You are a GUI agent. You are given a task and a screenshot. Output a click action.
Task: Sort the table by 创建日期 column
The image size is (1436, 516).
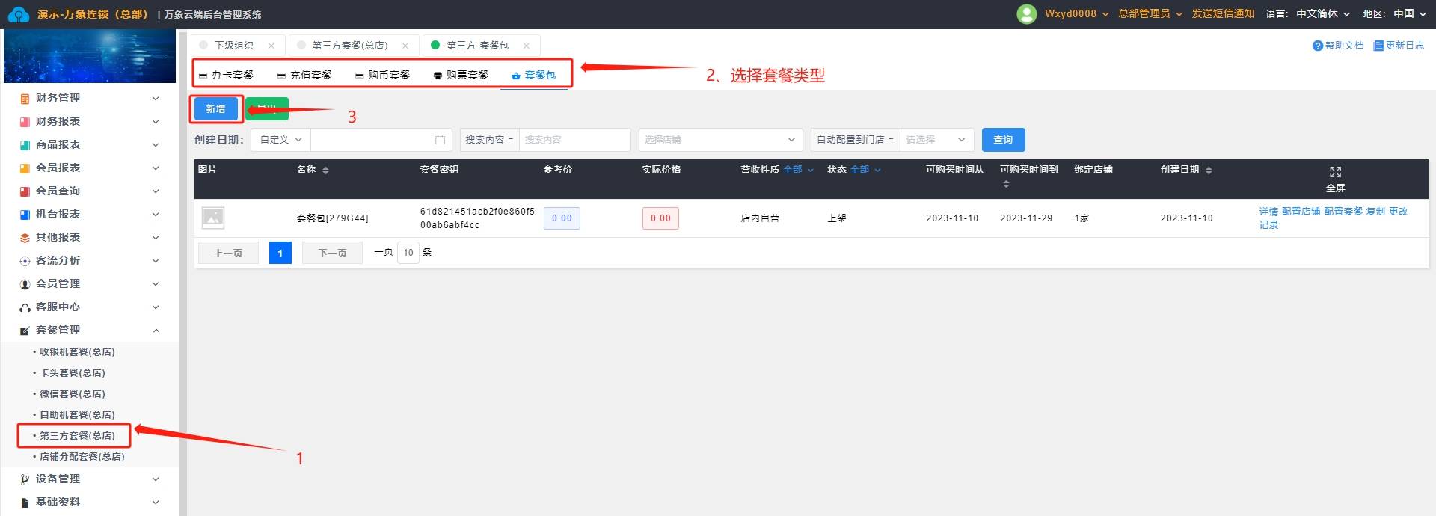pos(1209,171)
